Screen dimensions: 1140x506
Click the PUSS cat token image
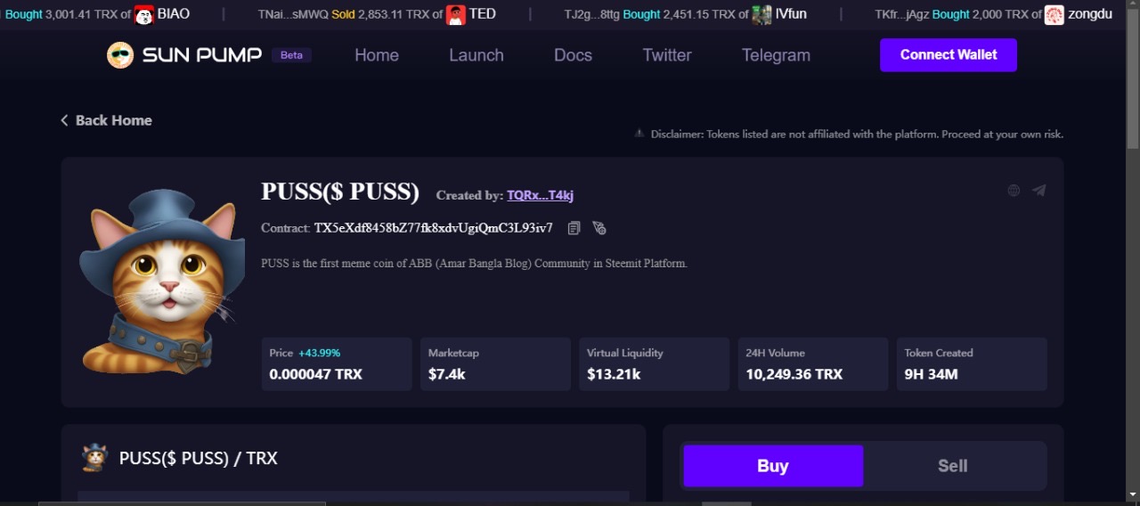tap(162, 282)
